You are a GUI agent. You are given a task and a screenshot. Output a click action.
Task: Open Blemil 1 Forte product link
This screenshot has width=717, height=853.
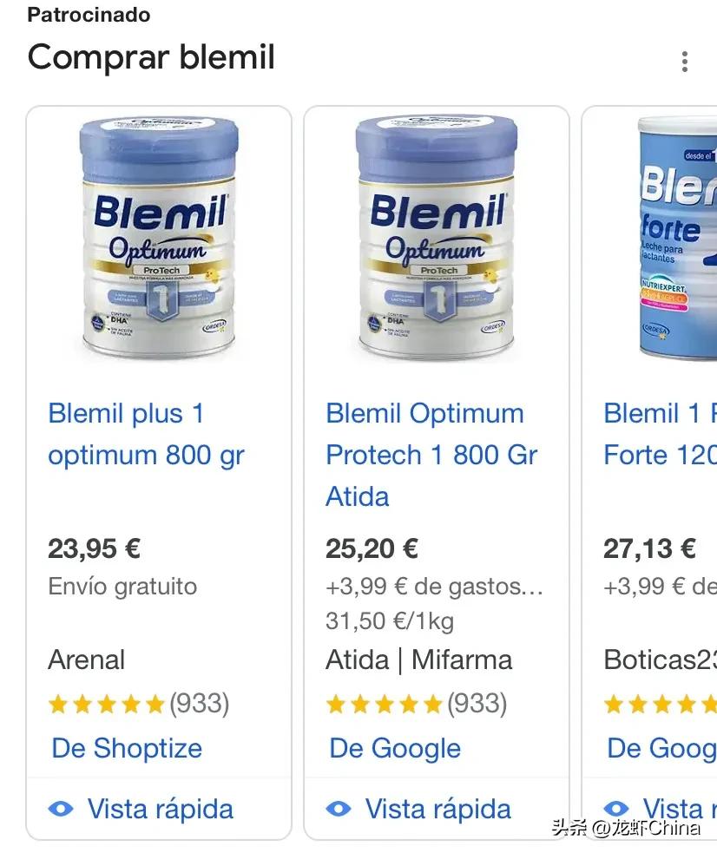coord(660,434)
